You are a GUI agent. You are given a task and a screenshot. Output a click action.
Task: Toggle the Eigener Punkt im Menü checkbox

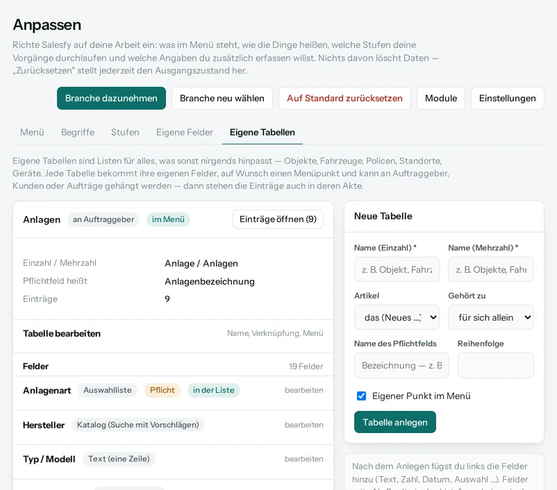click(x=361, y=396)
